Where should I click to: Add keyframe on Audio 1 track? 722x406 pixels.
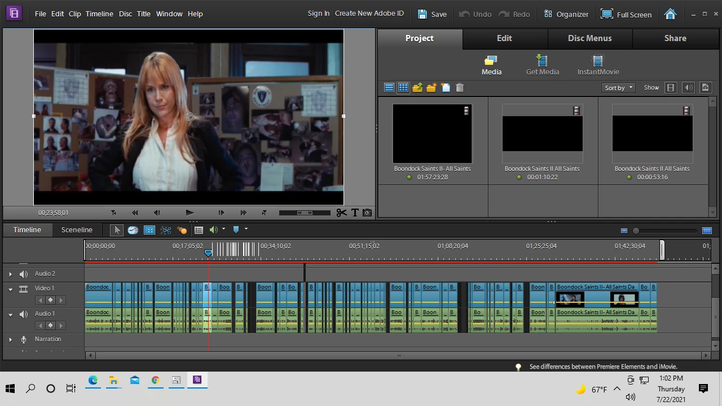[x=50, y=325]
